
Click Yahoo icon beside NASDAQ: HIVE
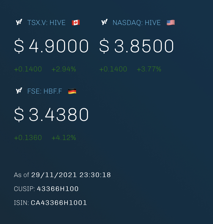[x=104, y=22]
